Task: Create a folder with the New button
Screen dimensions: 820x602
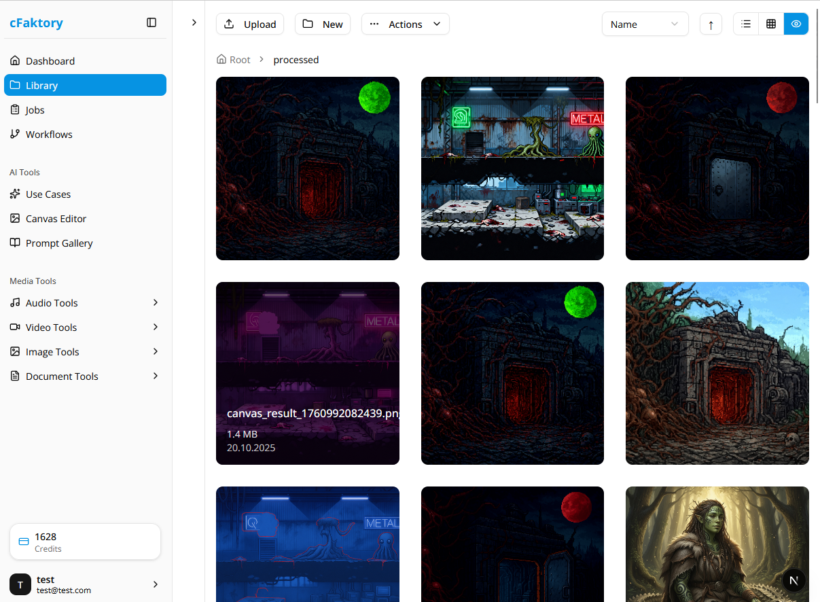Action: (322, 23)
